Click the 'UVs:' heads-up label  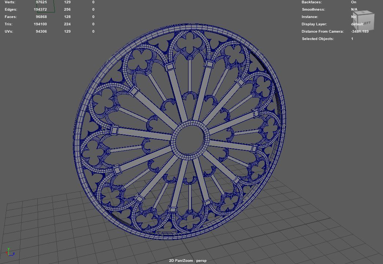9,31
